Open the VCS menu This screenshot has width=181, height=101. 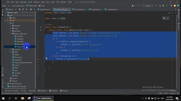[58, 2]
